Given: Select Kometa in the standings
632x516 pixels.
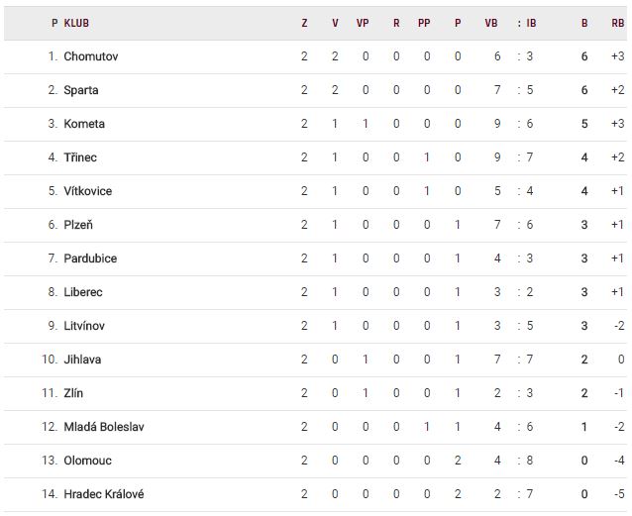Looking at the screenshot, I should point(83,124).
